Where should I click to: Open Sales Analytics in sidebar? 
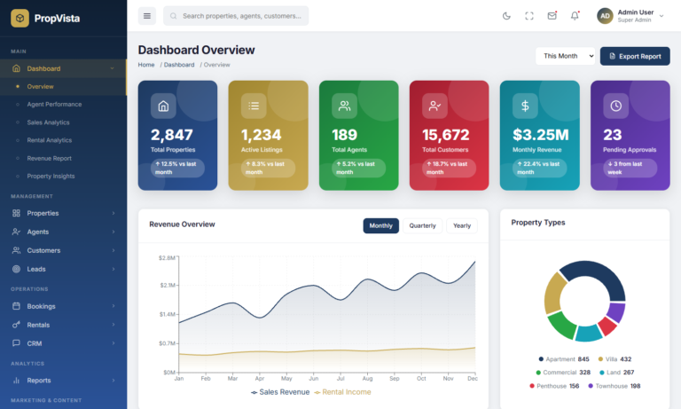(48, 122)
